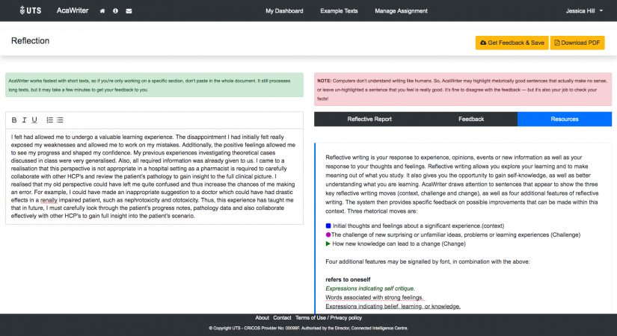Click 'refers to oneself' bold text
The width and height of the screenshot is (617, 336).
348,279
